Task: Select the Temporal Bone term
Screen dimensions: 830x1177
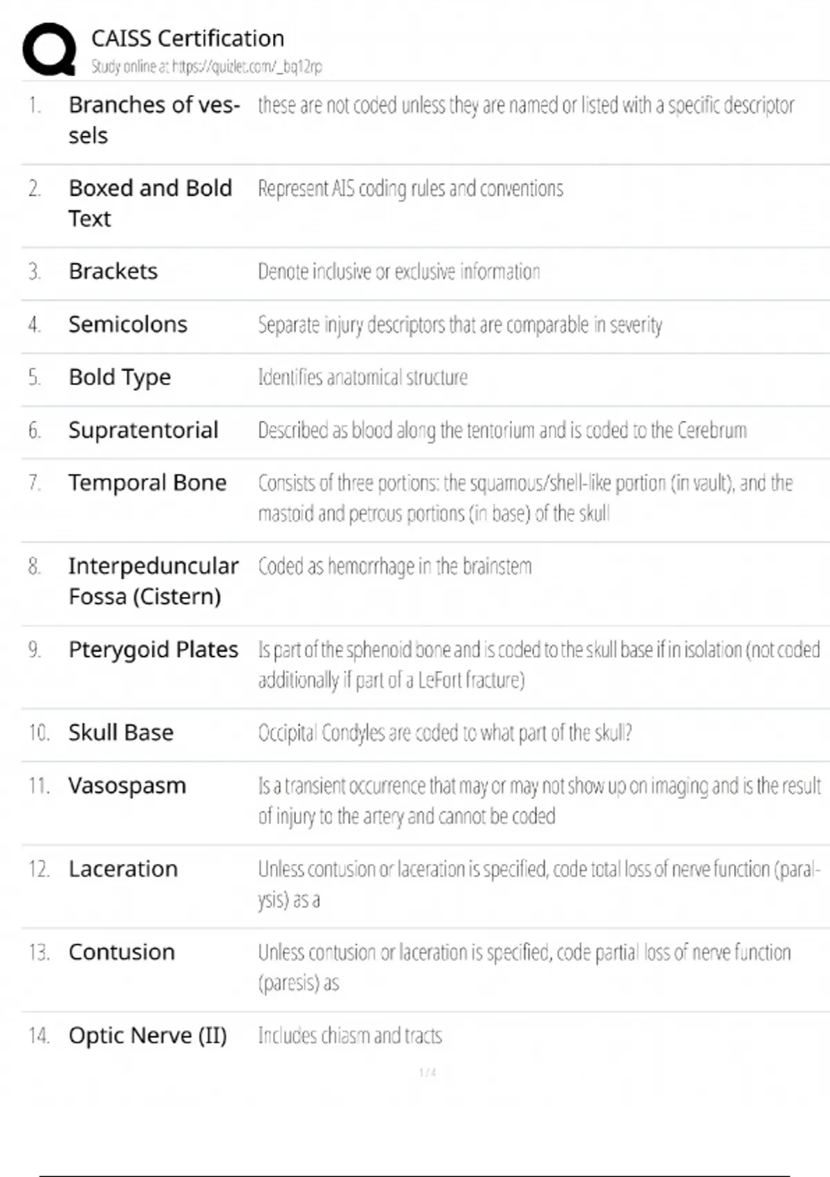Action: point(147,483)
